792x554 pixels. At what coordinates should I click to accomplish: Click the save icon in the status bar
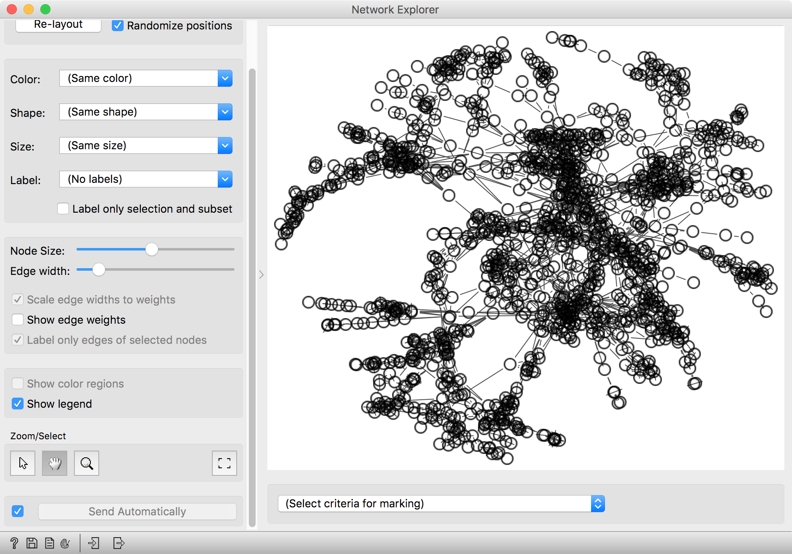coord(32,543)
